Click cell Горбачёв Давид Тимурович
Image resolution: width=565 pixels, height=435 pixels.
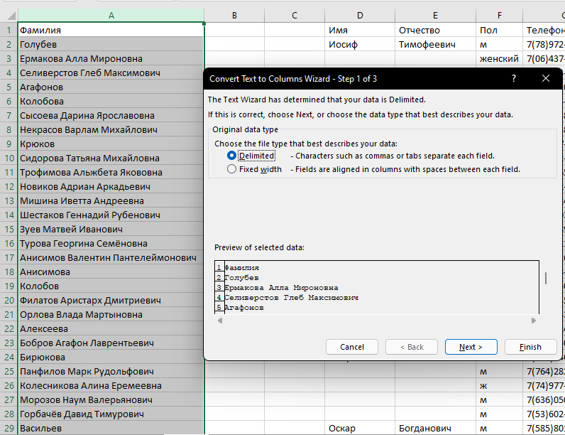[x=111, y=414]
